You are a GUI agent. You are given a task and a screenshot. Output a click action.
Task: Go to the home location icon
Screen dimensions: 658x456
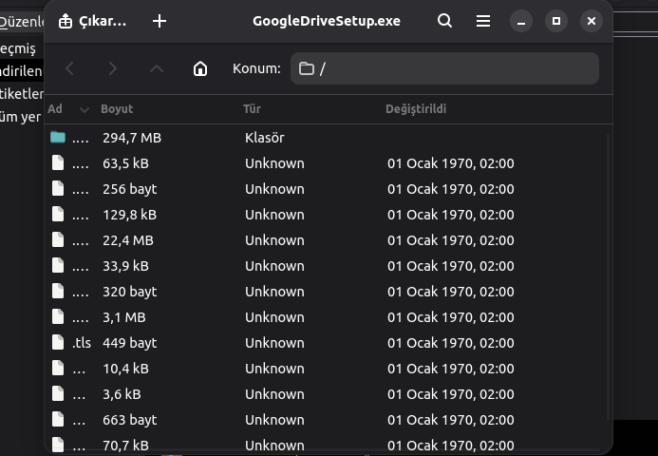click(x=200, y=68)
